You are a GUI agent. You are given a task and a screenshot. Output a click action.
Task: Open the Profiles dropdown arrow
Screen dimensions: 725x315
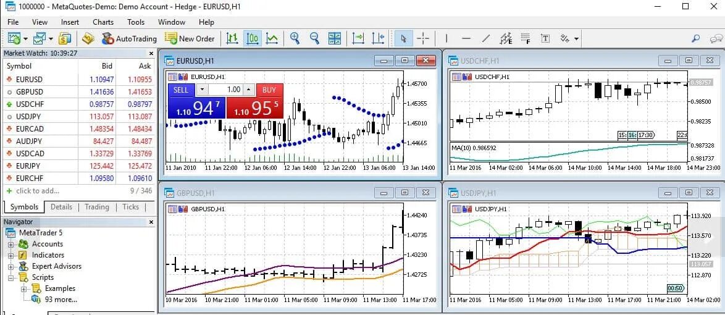tap(51, 39)
